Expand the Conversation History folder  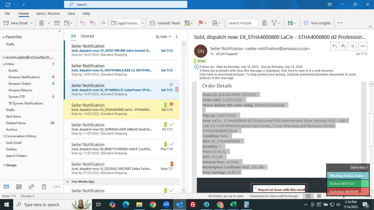pos(4,136)
